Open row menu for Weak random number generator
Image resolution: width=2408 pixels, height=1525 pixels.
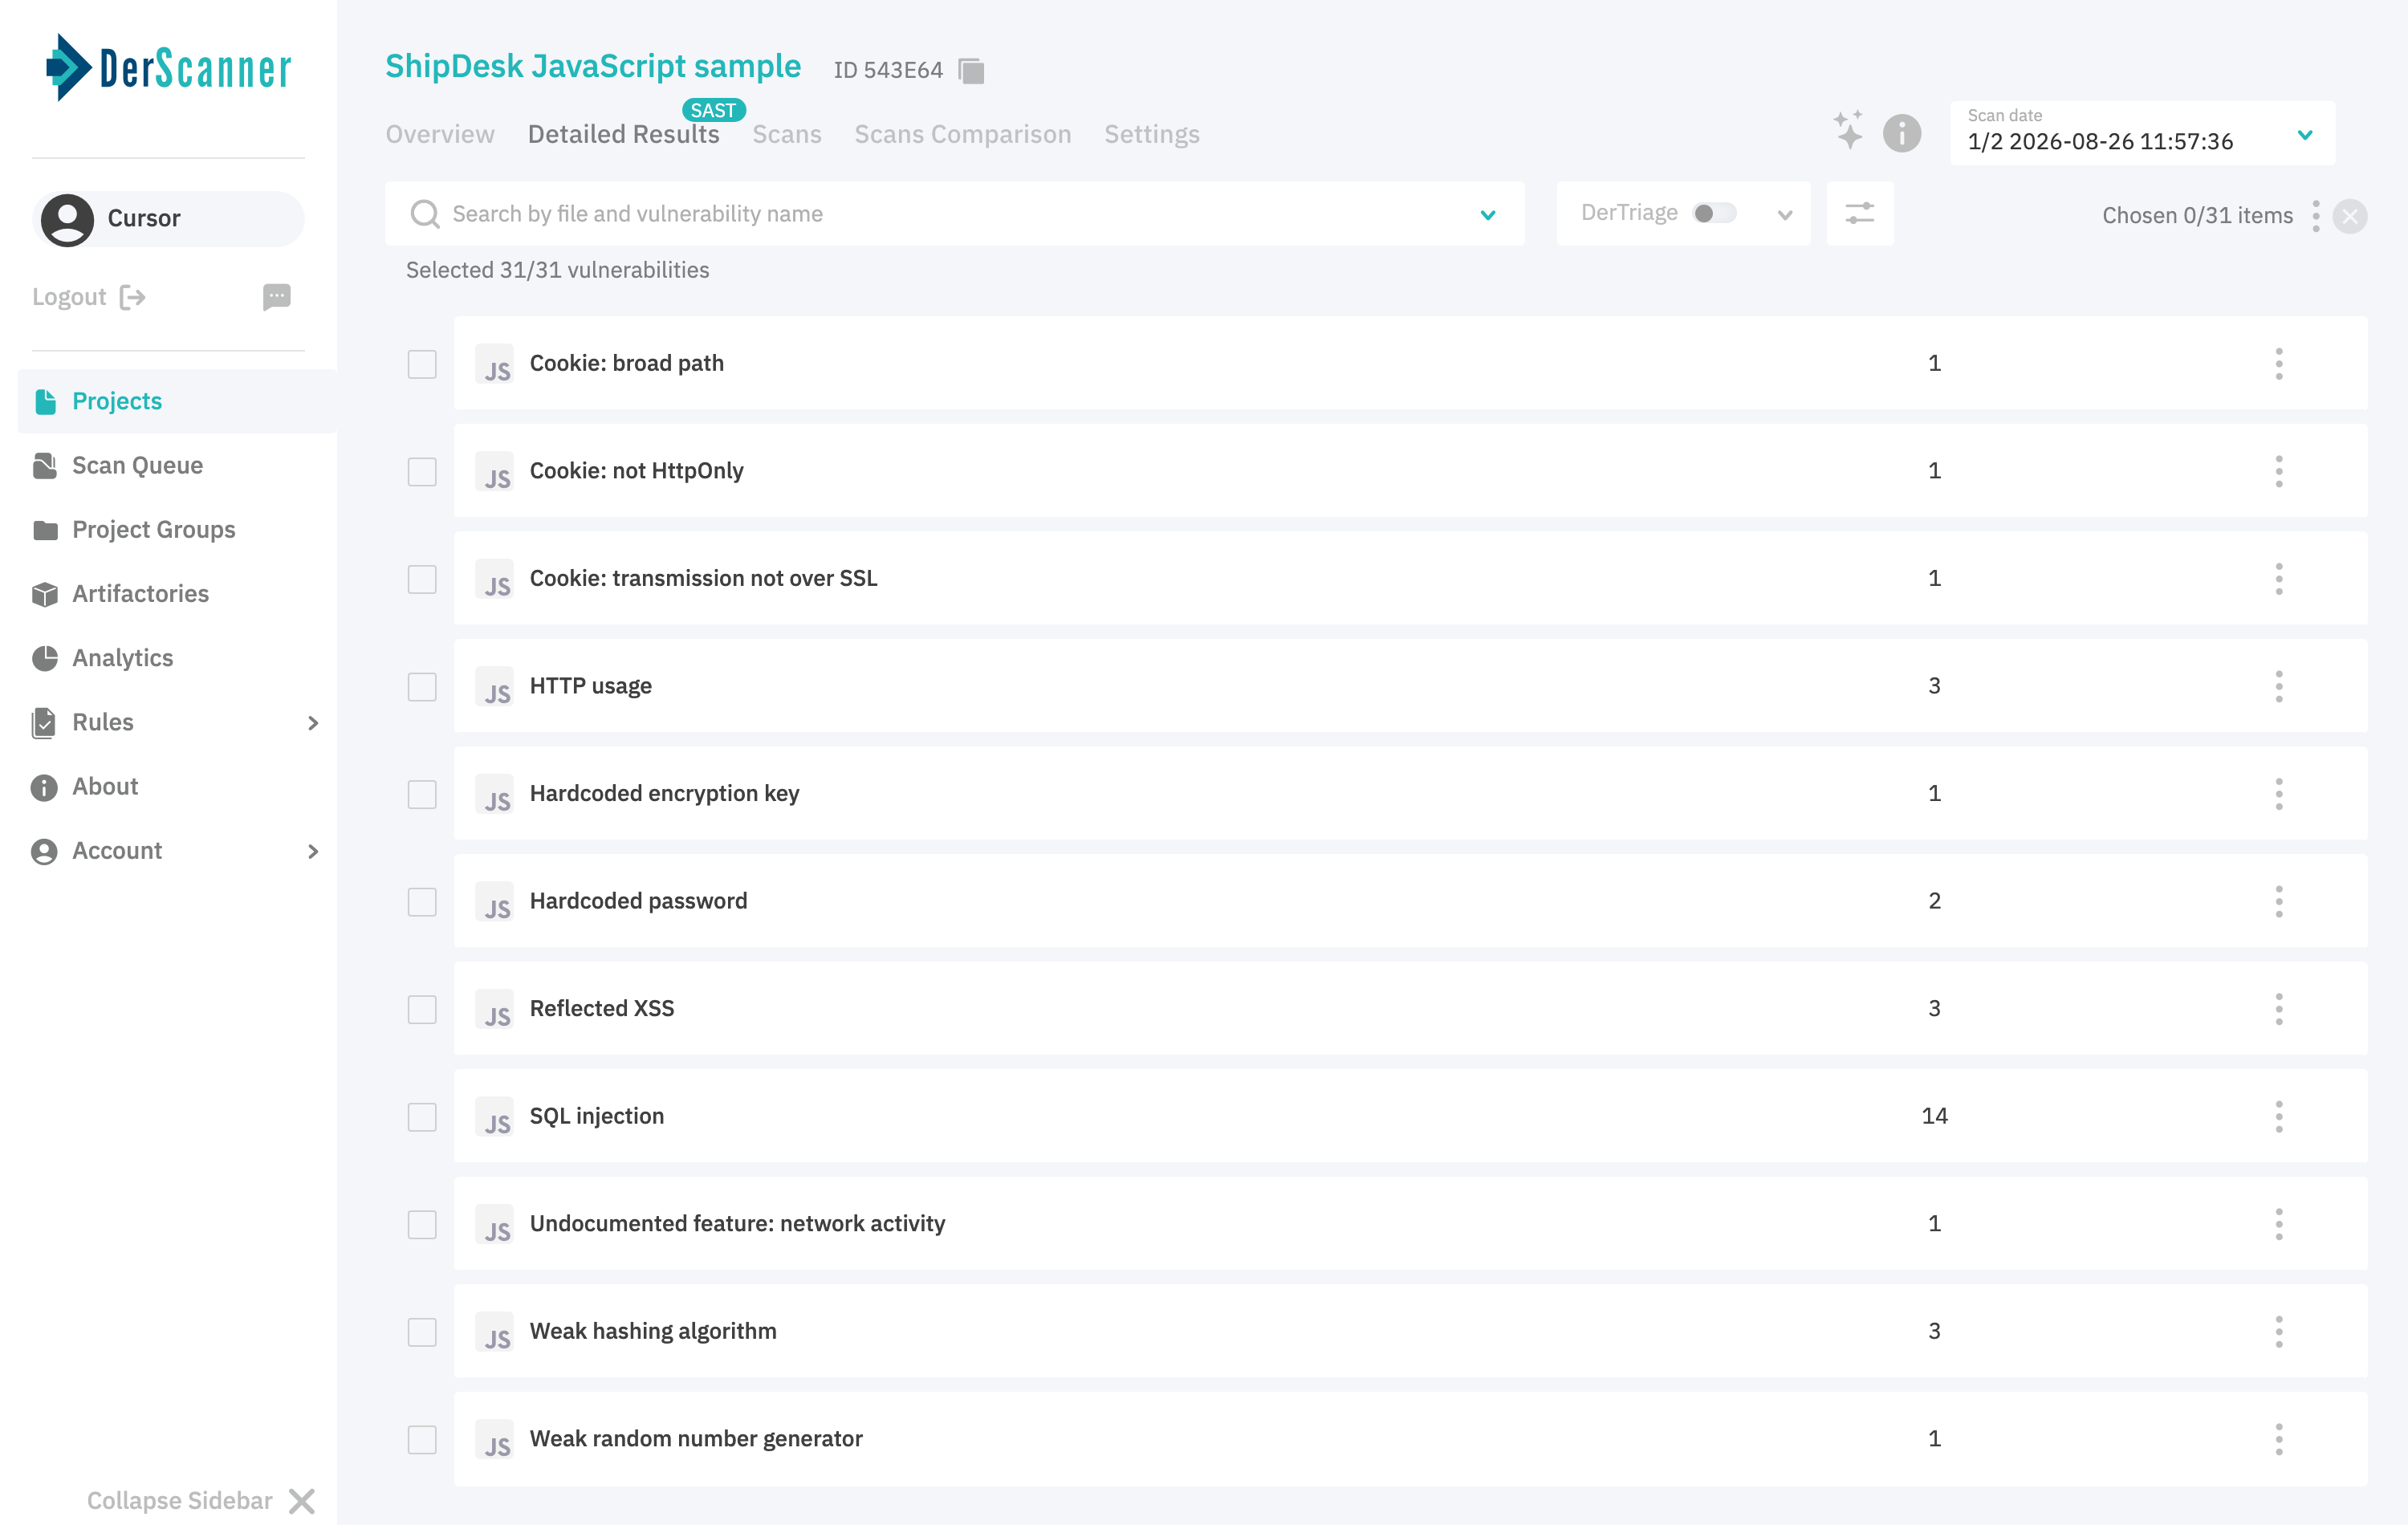coord(2279,1439)
